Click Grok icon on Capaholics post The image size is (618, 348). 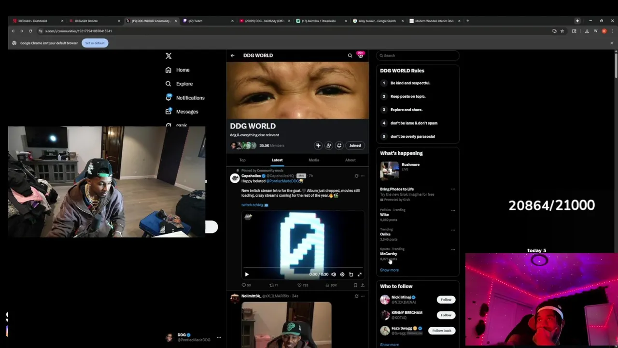coord(356,176)
